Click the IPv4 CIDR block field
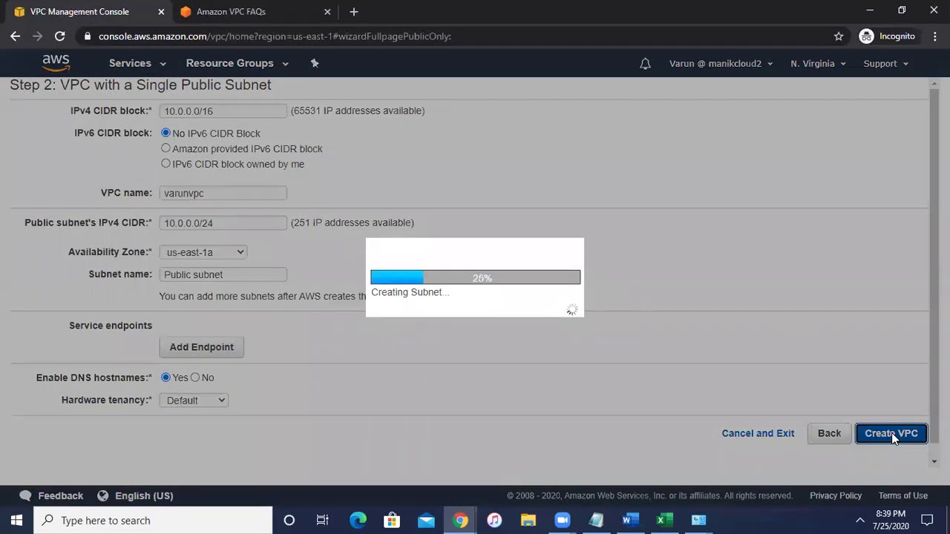950x534 pixels. click(223, 111)
